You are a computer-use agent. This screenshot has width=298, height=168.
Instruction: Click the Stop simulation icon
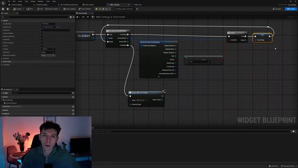103,9
